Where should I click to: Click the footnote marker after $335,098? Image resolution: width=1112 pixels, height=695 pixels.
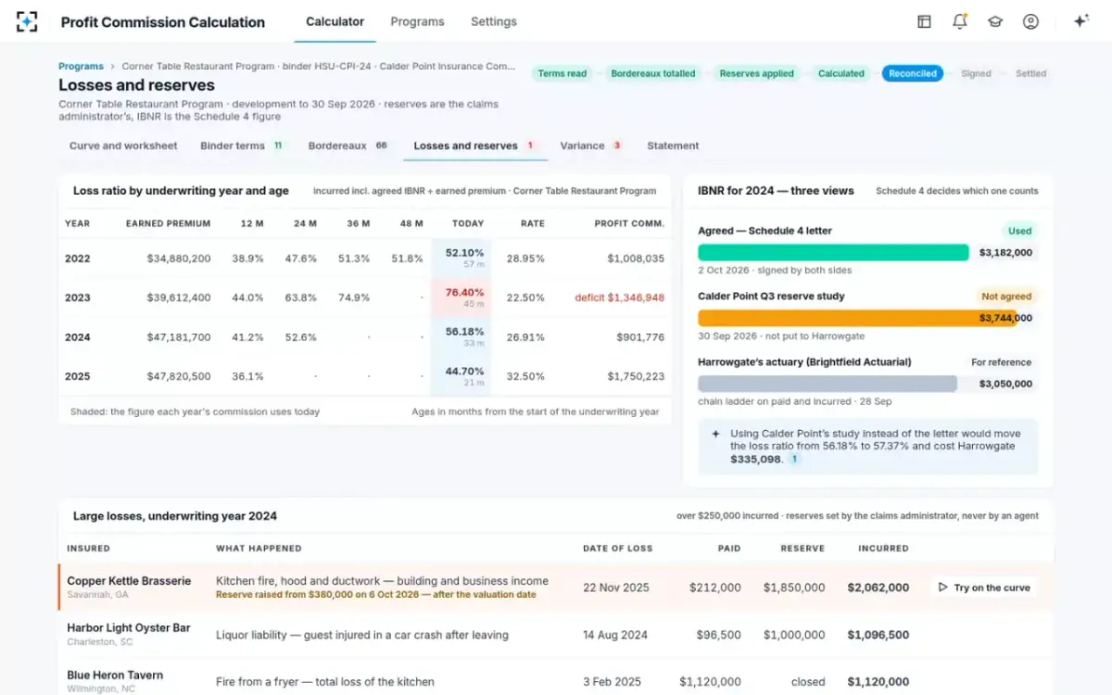[794, 459]
